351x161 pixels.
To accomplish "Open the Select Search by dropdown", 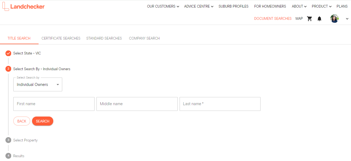I will coord(38,85).
